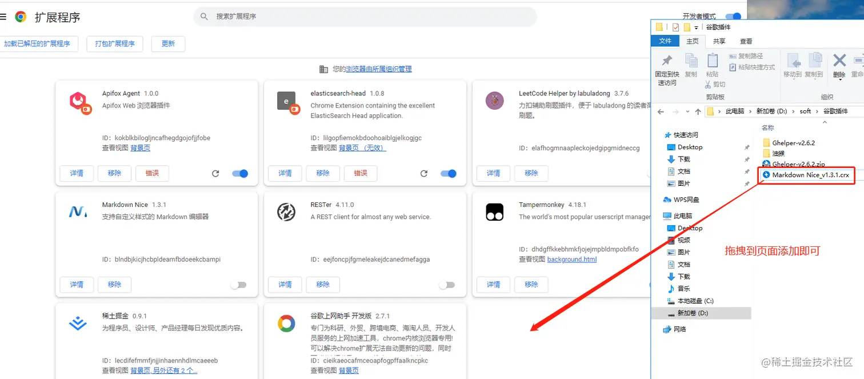Screen dimensions: 864x379
Task: Select the Markdown Nice_v1.3.1.crx file
Action: click(x=806, y=175)
